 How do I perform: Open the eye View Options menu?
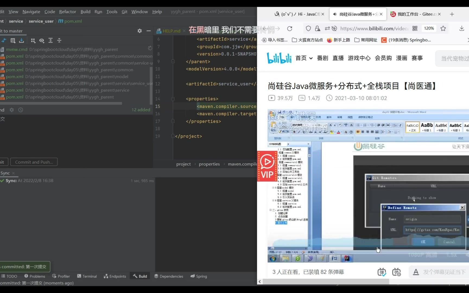pyautogui.click(x=42, y=40)
